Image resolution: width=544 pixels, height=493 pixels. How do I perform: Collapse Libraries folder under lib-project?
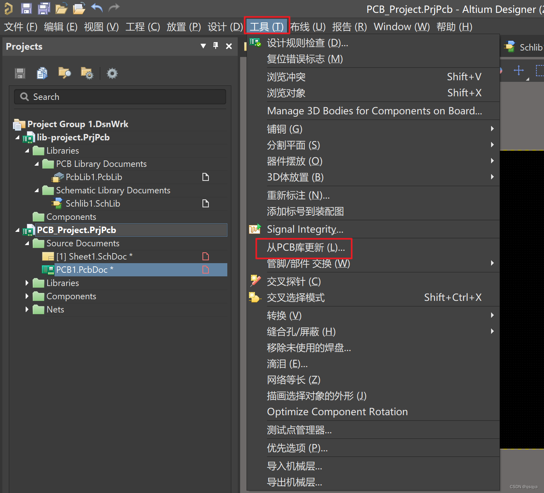tap(27, 151)
